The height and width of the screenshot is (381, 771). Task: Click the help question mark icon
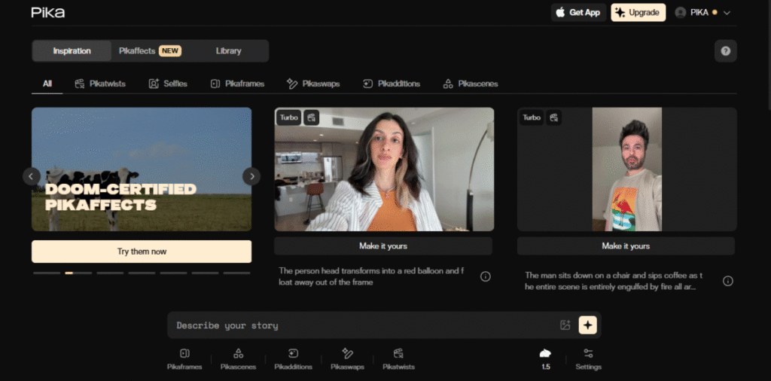[725, 51]
